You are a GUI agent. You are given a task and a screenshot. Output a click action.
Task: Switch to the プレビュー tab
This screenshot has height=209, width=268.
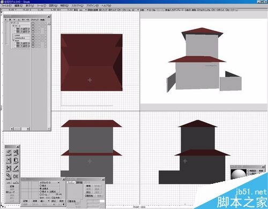[x=71, y=183]
